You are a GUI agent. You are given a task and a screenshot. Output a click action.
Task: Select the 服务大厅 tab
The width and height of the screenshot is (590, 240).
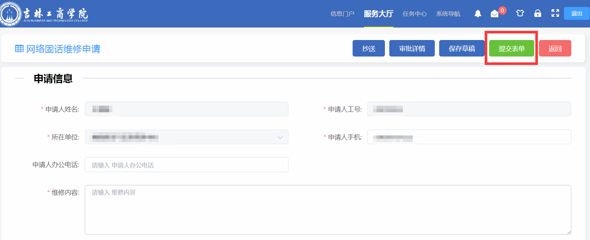(x=378, y=14)
